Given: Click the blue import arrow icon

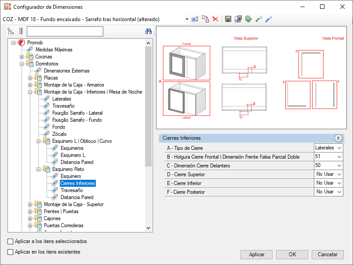Looking at the screenshot, I should 269,19.
